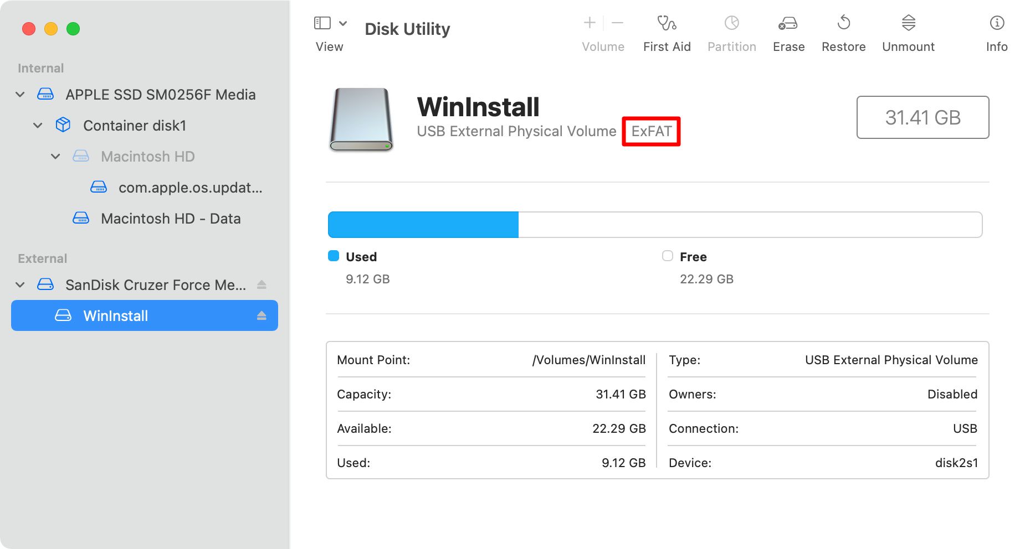Select the WinInstall volume in sidebar
Screen dimensions: 1025x549
click(115, 316)
